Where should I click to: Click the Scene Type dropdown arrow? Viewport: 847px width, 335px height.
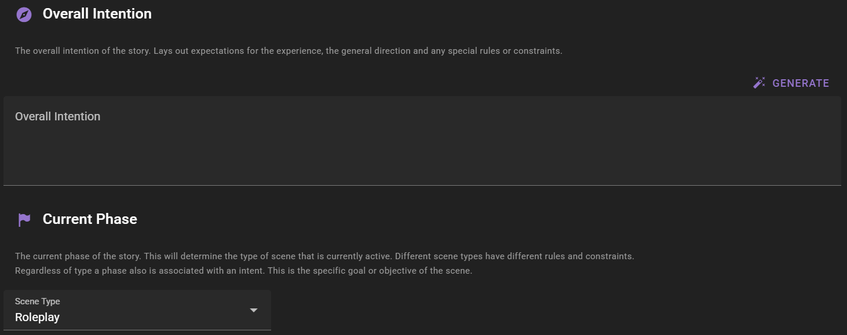253,310
